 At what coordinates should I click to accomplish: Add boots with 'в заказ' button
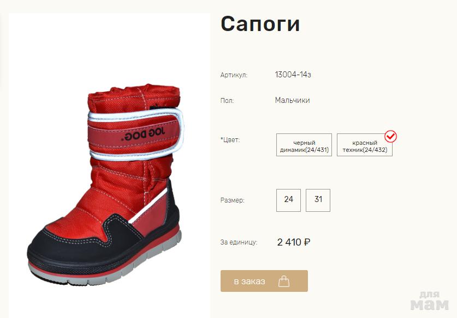[264, 281]
